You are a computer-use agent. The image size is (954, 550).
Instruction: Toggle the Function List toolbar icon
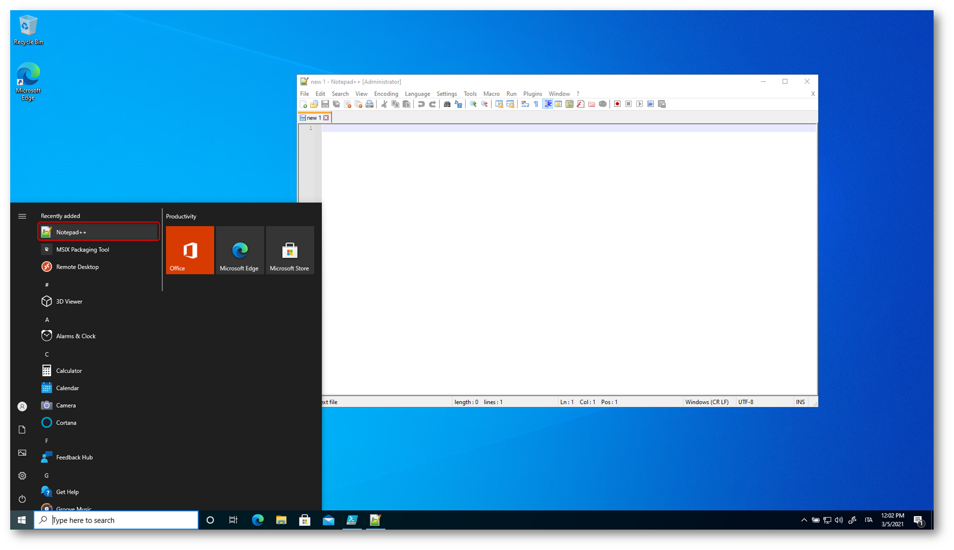(x=581, y=104)
